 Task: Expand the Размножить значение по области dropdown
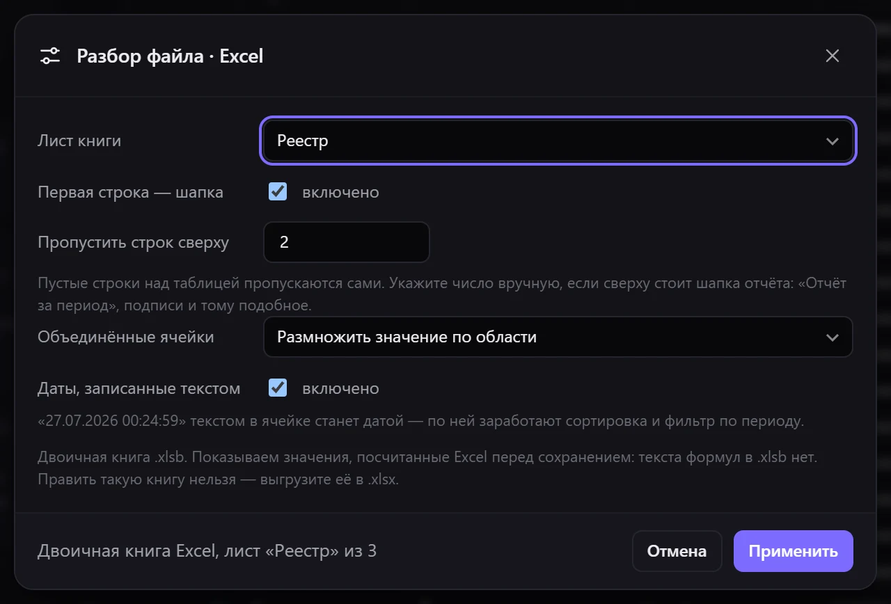pyautogui.click(x=558, y=337)
